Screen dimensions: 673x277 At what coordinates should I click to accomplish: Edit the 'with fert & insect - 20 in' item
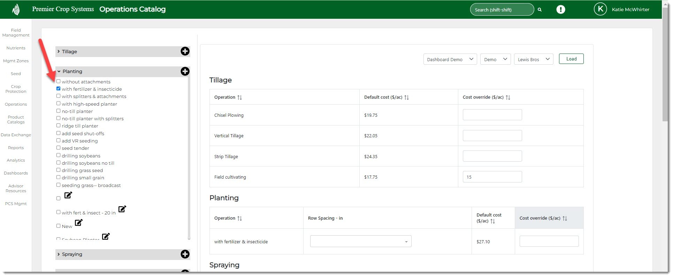pos(122,209)
